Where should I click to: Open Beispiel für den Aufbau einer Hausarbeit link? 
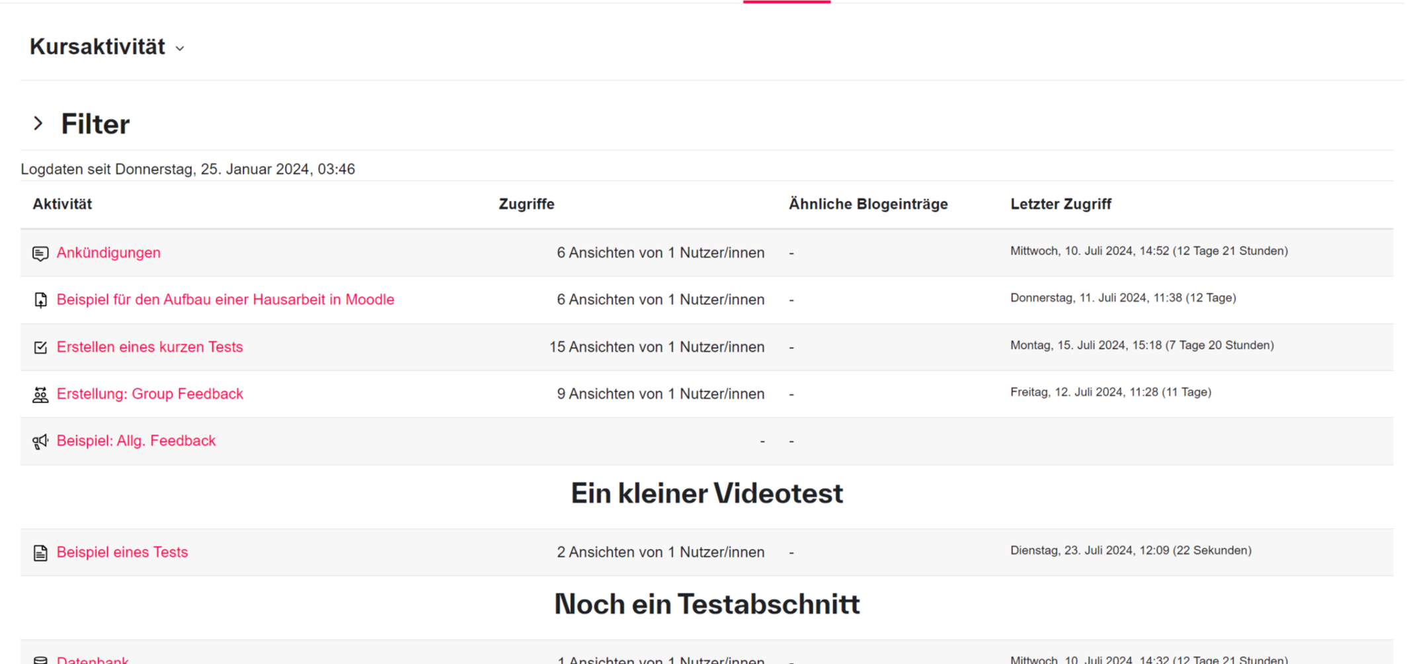pos(225,300)
